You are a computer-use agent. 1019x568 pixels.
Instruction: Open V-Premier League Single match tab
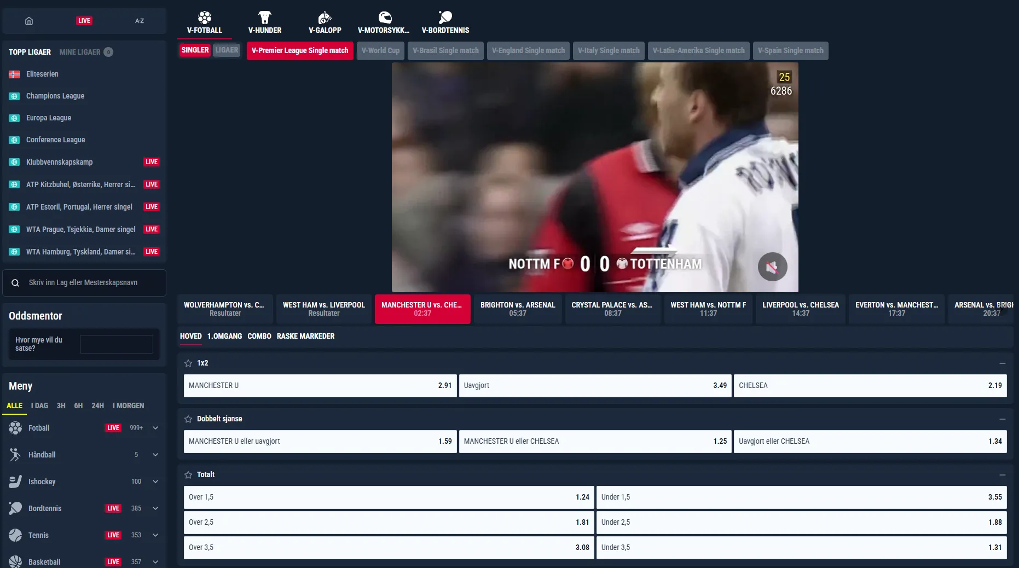(x=300, y=51)
